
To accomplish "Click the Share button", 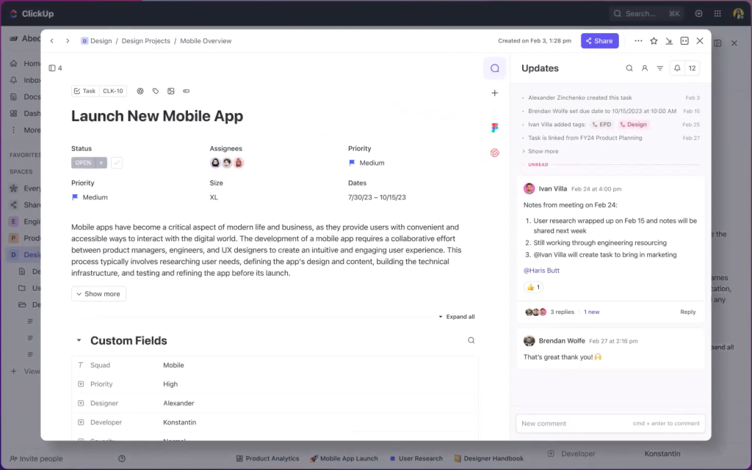I will (599, 40).
